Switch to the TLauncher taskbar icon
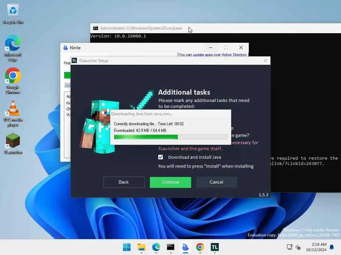 [215, 247]
